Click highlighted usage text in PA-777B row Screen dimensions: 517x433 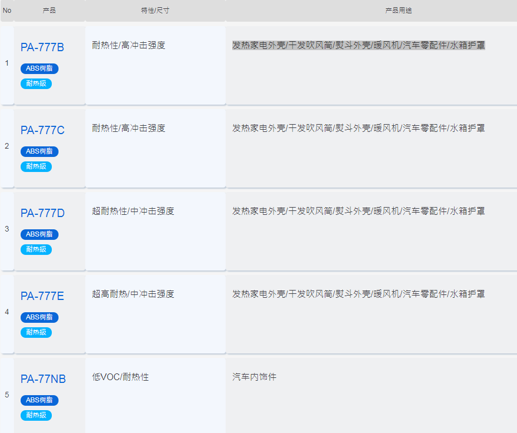pos(358,45)
